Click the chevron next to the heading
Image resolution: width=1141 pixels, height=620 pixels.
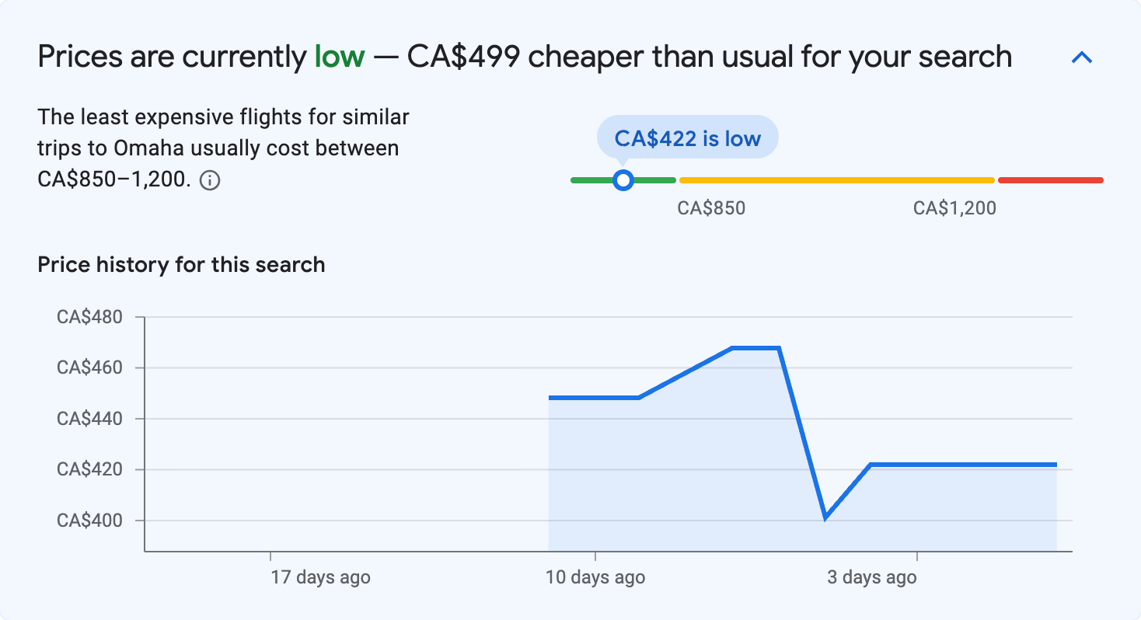coord(1081,57)
